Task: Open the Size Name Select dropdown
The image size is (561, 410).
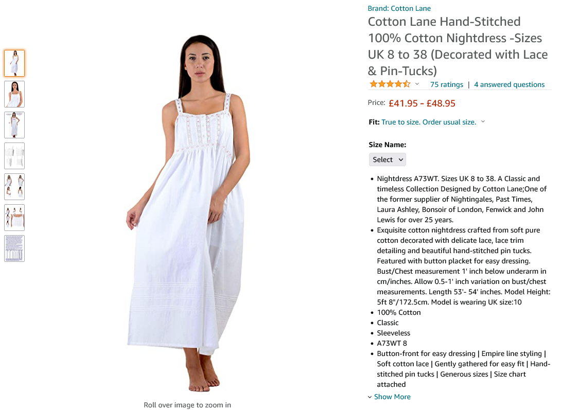Action: pyautogui.click(x=388, y=159)
